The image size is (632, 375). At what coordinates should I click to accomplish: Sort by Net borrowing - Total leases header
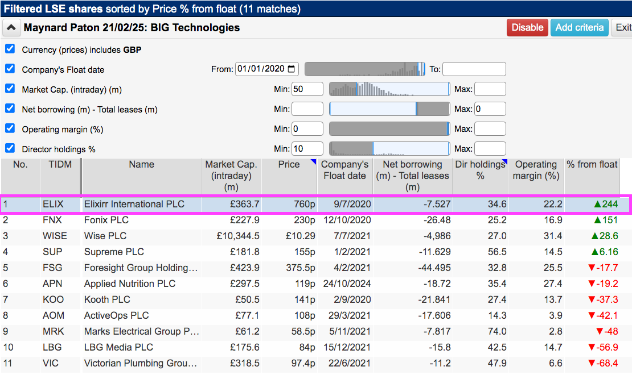click(x=412, y=176)
